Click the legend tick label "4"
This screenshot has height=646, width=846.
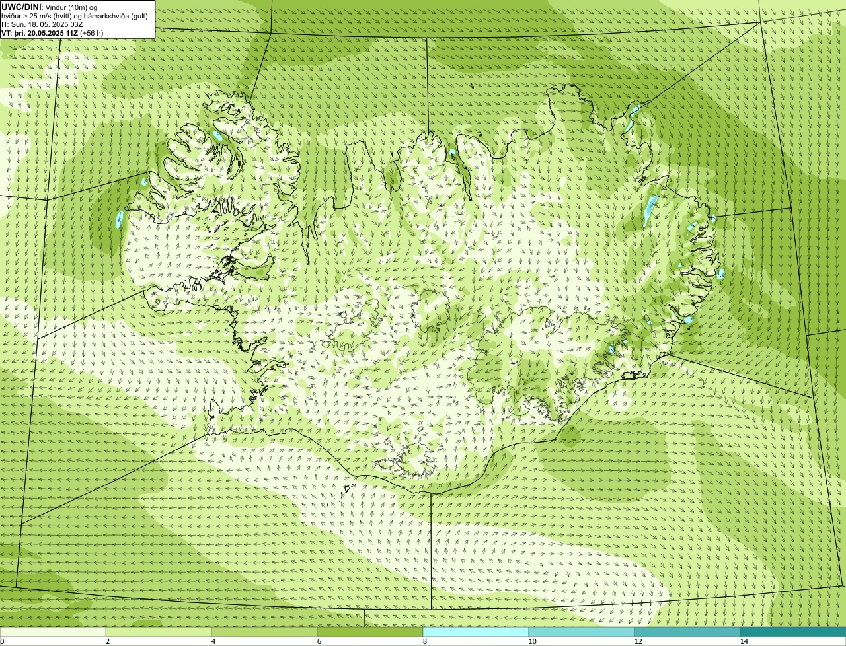(213, 641)
